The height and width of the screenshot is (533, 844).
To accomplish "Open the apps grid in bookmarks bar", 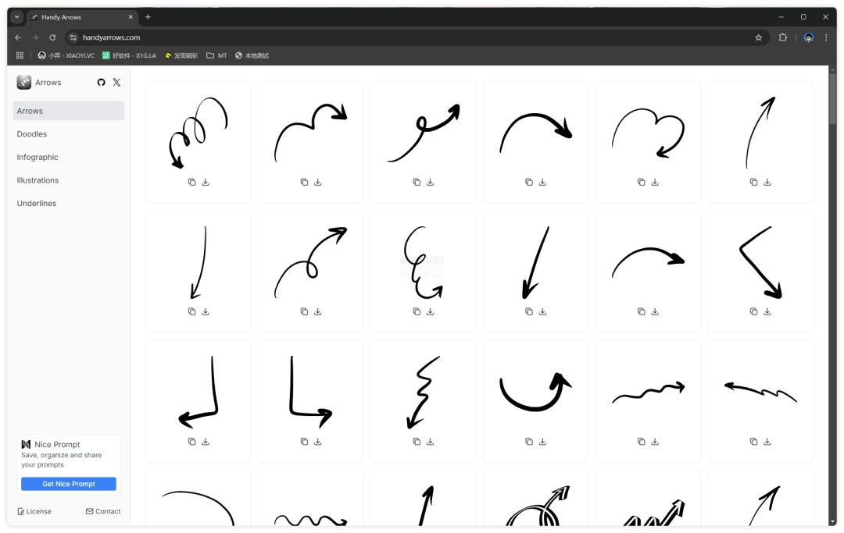I will click(x=20, y=55).
